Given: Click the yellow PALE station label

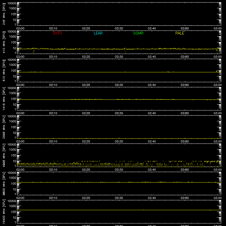Looking at the screenshot, I should [180, 33].
